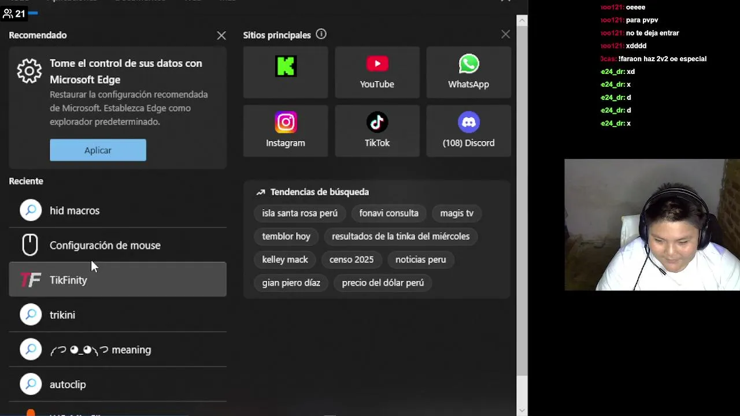The image size is (740, 416).
Task: Click the Tome el control de sus datos heading
Action: coord(126,71)
